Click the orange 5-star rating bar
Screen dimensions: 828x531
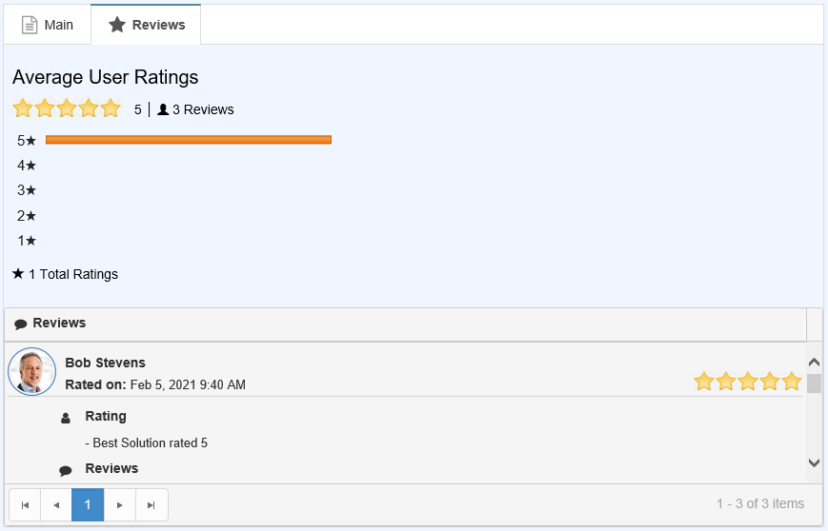click(189, 140)
